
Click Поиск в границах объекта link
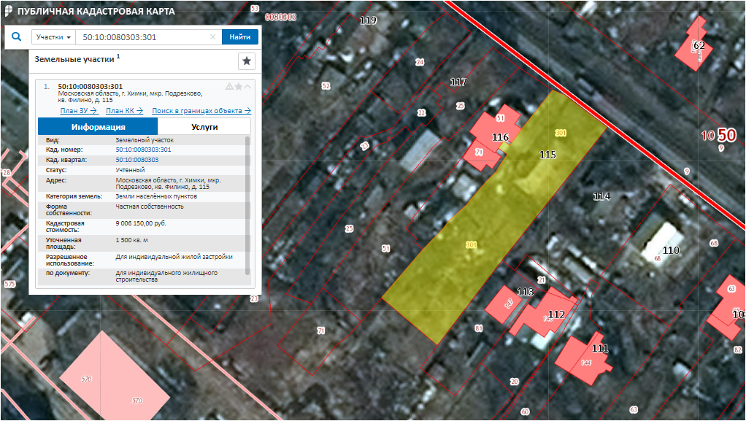(201, 111)
